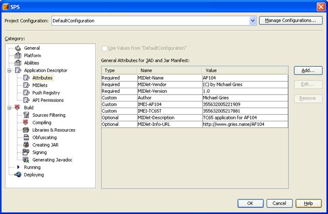Select API Permissions in category tree
The height and width of the screenshot is (214, 328).
tap(48, 100)
